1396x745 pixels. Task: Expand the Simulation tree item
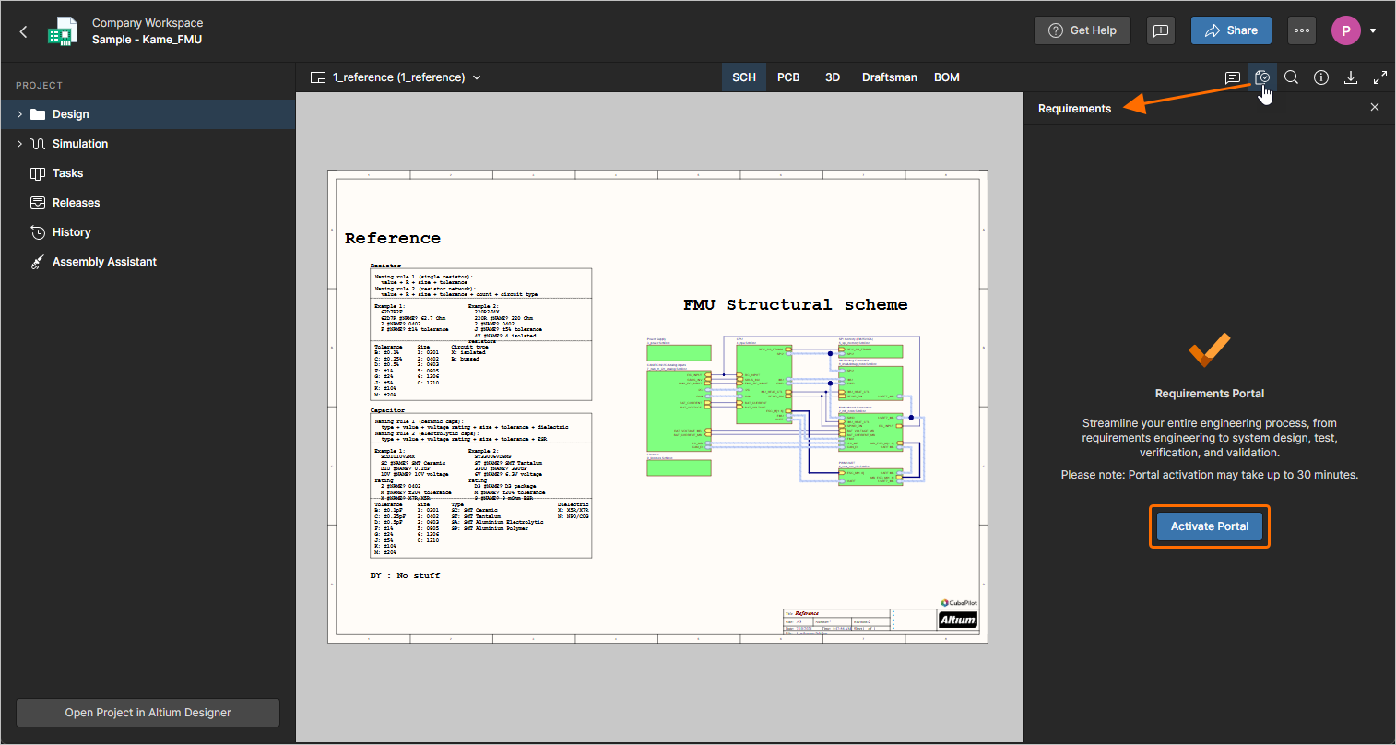tap(19, 144)
